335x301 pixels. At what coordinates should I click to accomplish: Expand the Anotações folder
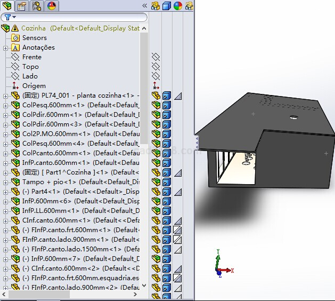coord(6,47)
